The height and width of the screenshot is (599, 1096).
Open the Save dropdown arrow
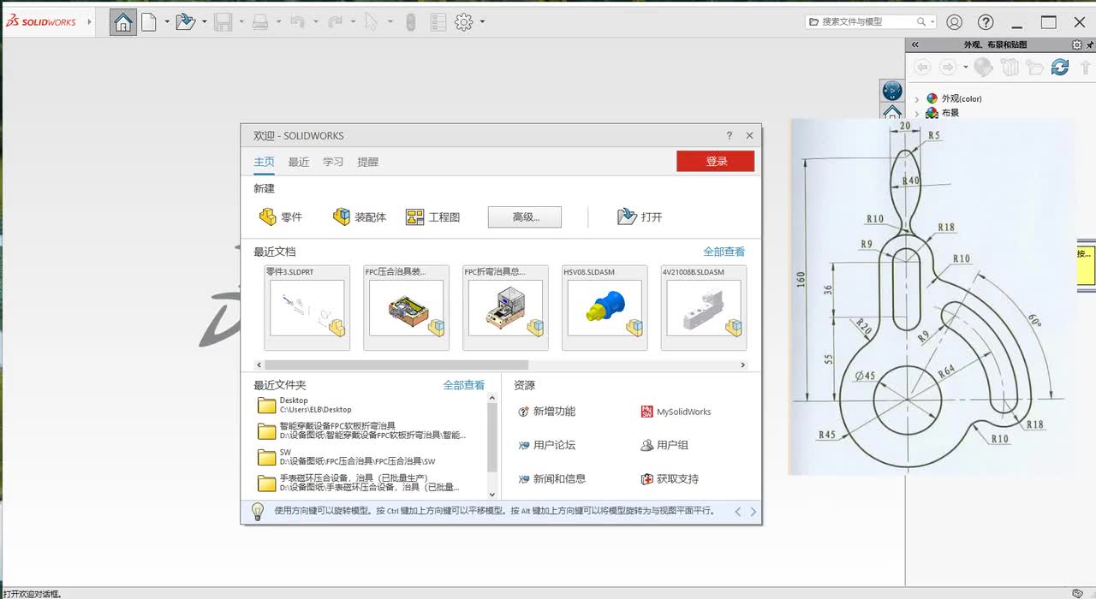click(241, 22)
